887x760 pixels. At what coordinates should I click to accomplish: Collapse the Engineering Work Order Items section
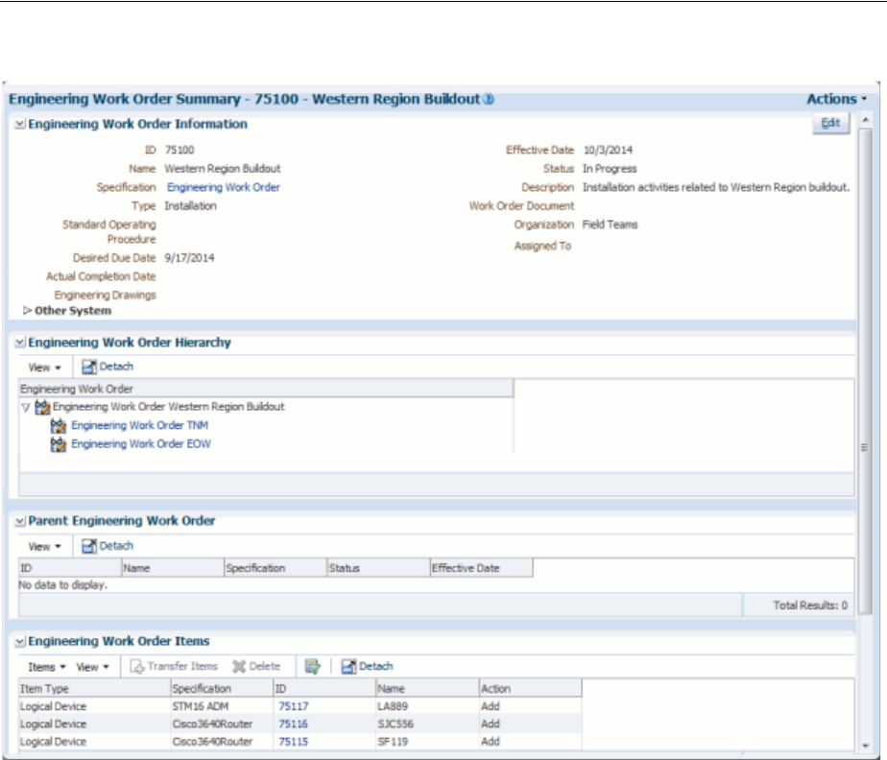pos(18,642)
